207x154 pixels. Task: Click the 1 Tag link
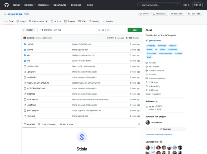coord(57,30)
